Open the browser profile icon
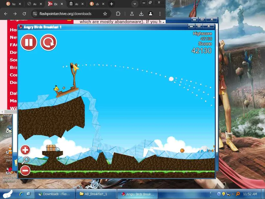Viewport: 265px width, 199px height. 150,14
